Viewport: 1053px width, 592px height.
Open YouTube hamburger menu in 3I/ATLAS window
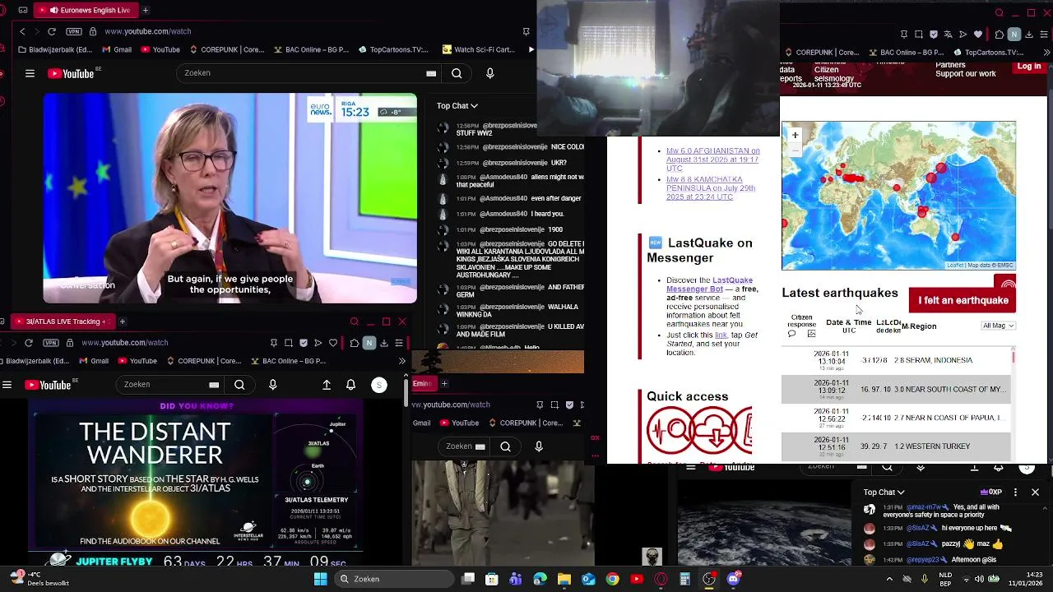click(x=7, y=385)
